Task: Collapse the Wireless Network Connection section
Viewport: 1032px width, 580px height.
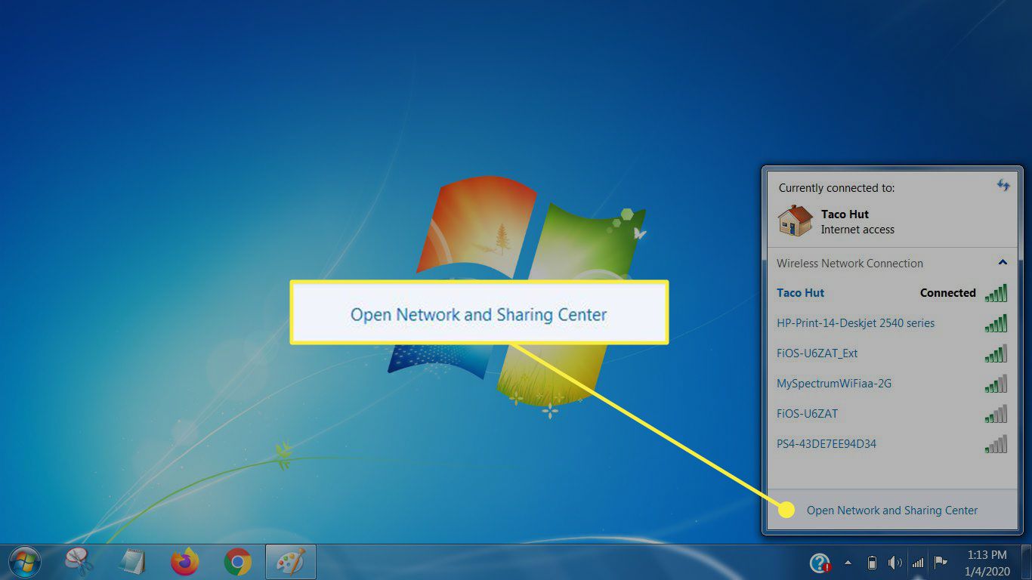Action: [1003, 263]
